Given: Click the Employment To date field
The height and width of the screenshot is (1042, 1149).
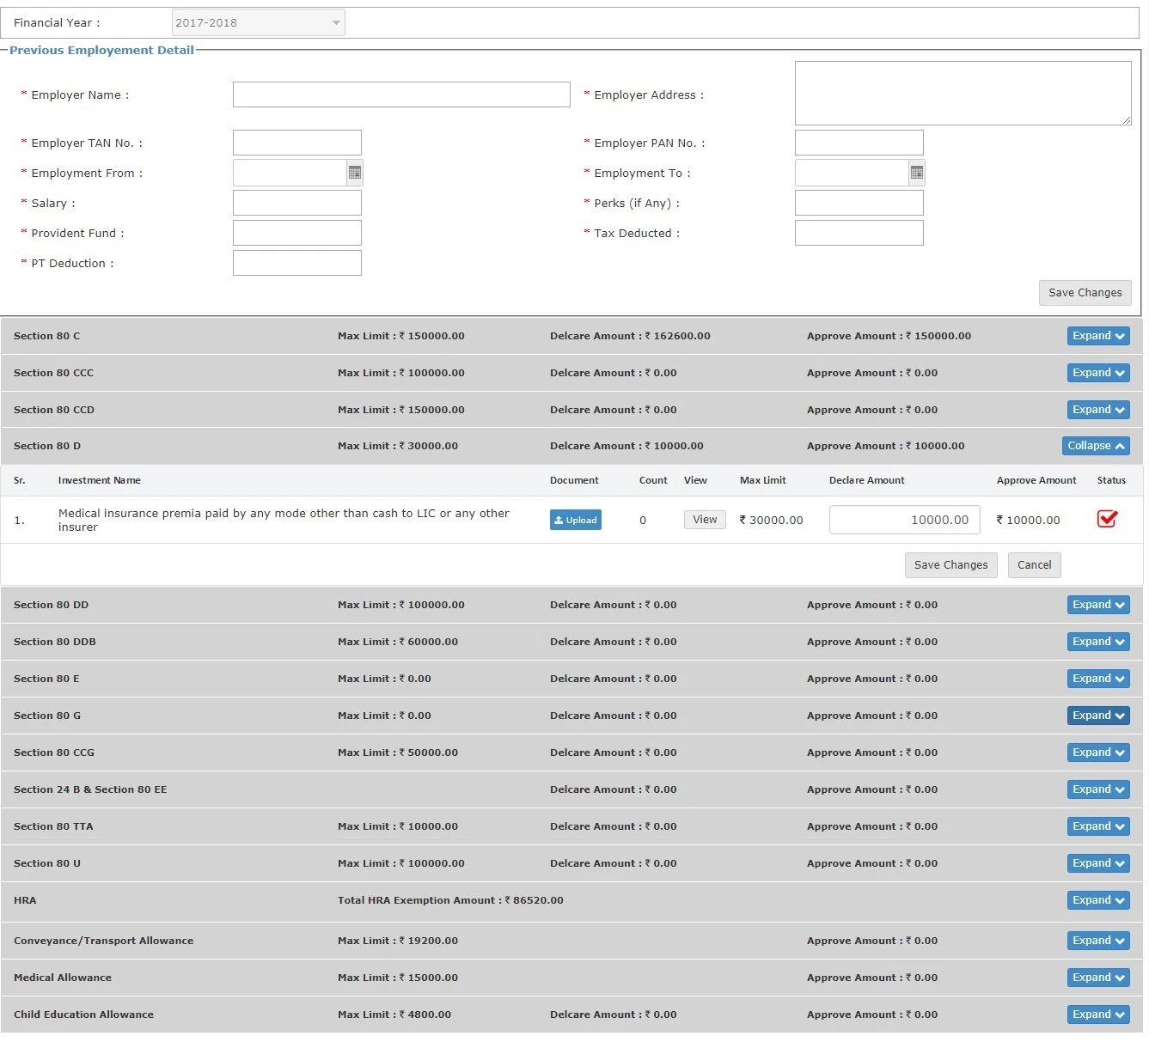Looking at the screenshot, I should (852, 173).
